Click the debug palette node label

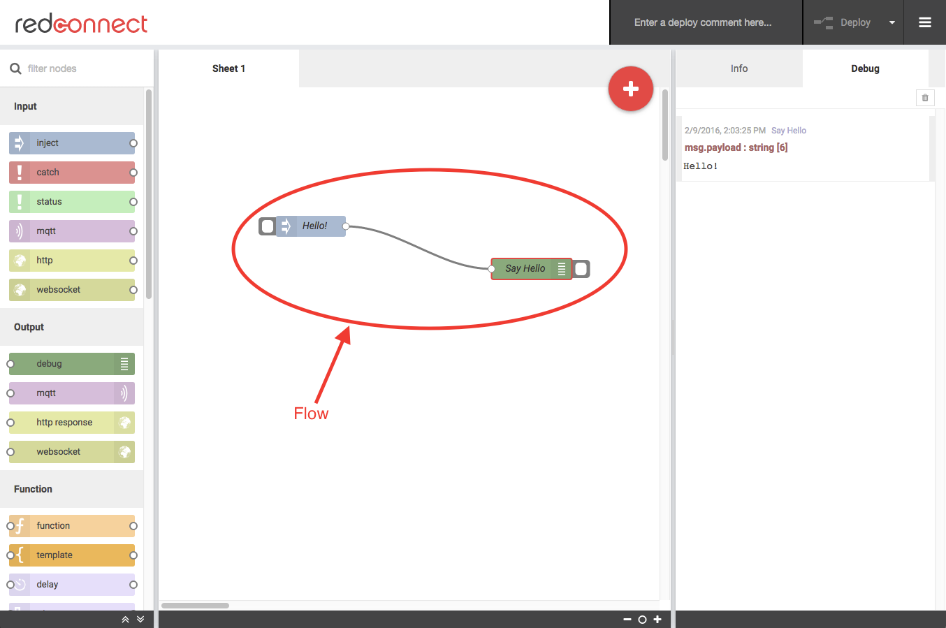pos(50,364)
